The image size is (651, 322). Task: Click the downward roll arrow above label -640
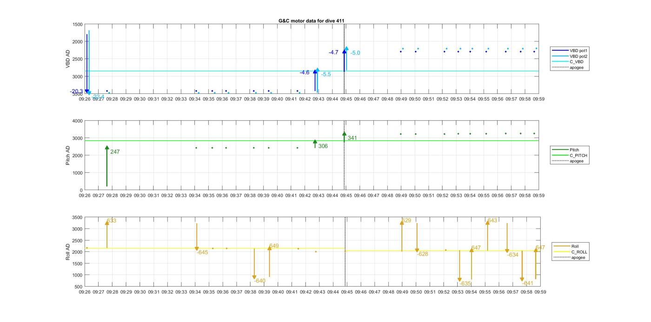point(254,263)
